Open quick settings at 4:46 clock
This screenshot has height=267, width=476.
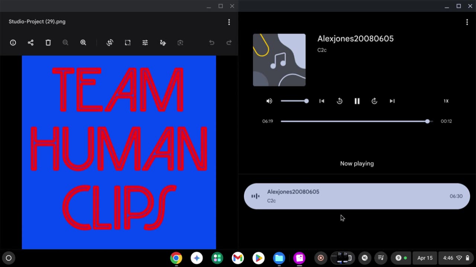pos(456,258)
